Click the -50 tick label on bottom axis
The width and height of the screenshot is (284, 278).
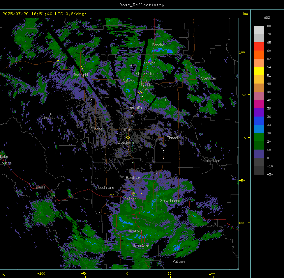(x=84, y=273)
